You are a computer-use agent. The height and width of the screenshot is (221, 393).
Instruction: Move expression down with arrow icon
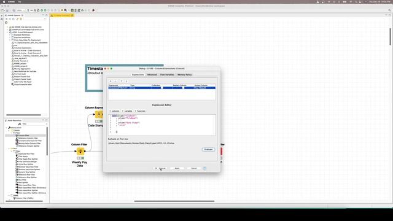tap(126, 81)
